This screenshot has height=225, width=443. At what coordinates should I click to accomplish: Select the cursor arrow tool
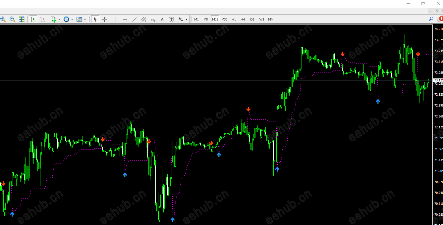(x=95, y=19)
